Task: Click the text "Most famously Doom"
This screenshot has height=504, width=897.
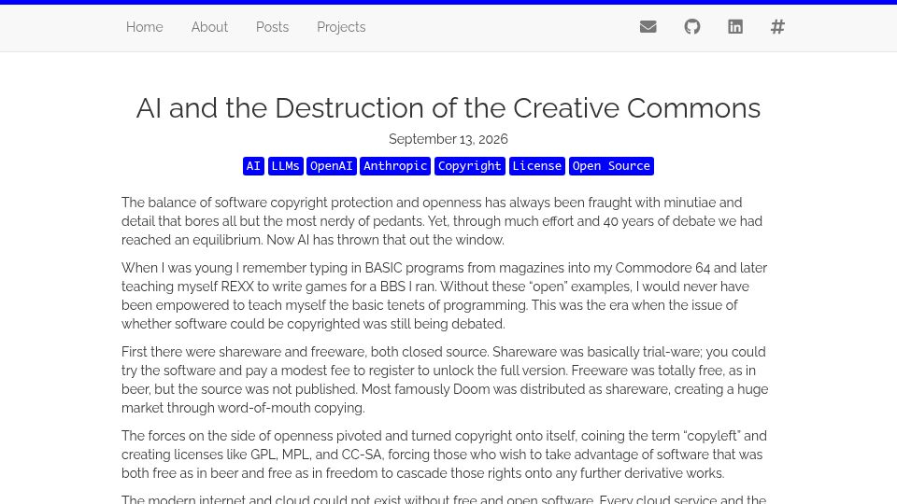Action: (x=426, y=389)
